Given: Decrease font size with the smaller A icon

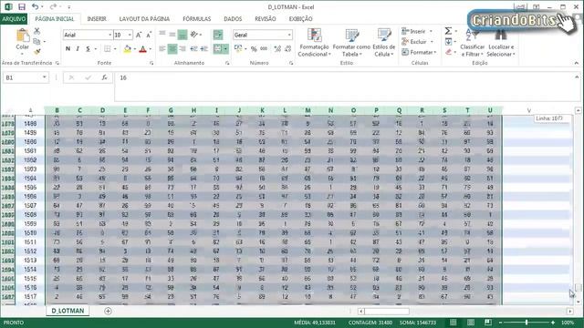Looking at the screenshot, I should (149, 35).
